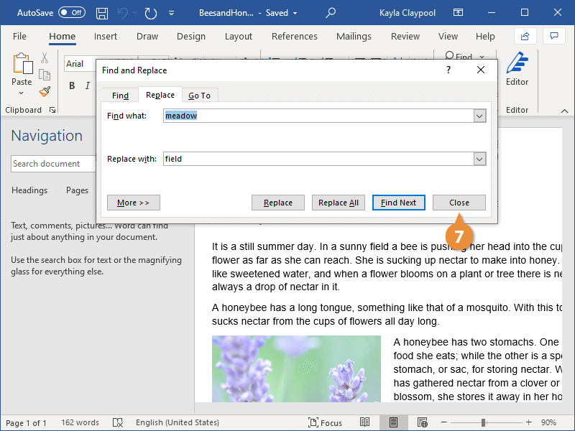This screenshot has width=575, height=431.
Task: Expand the Replace with dropdown list
Action: click(479, 159)
